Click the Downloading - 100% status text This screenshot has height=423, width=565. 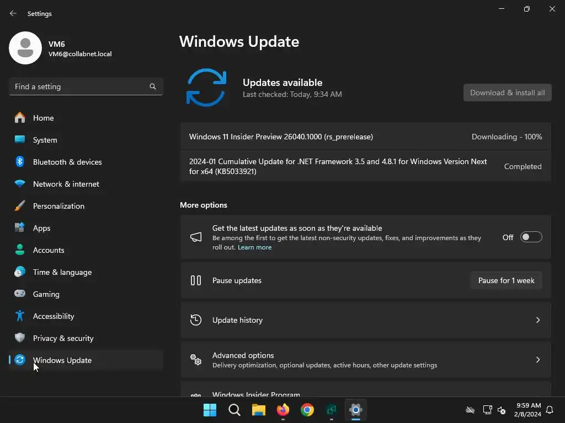tap(507, 137)
